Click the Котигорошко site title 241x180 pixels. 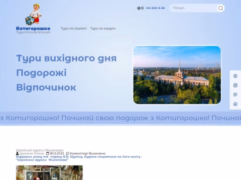point(33,28)
